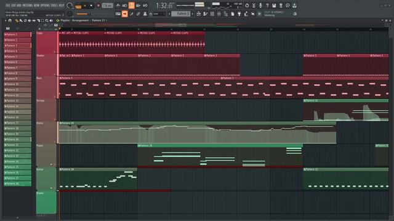Select the Playlist slip tool

tap(34, 20)
